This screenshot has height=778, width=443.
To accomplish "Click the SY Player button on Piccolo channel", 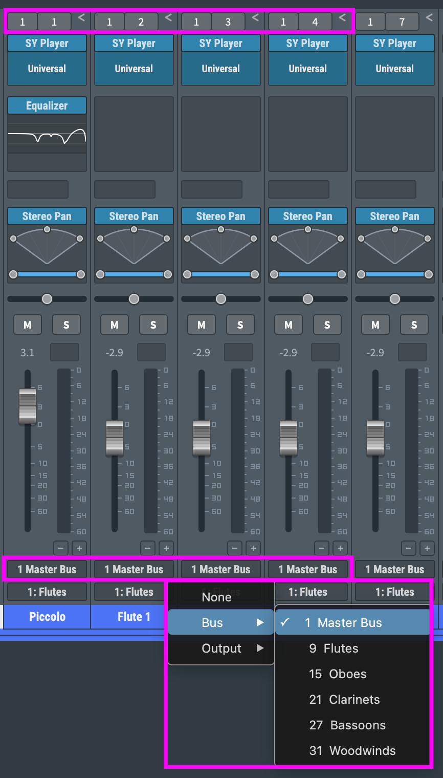I will coord(47,44).
